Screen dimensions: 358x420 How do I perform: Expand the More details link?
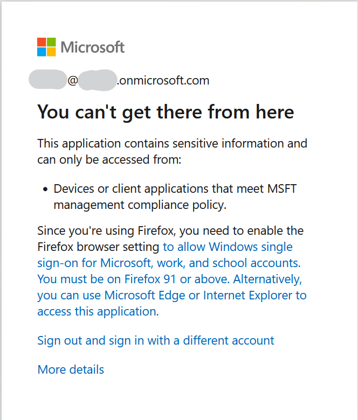coord(71,369)
